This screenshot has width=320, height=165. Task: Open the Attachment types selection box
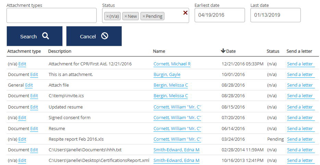51,15
